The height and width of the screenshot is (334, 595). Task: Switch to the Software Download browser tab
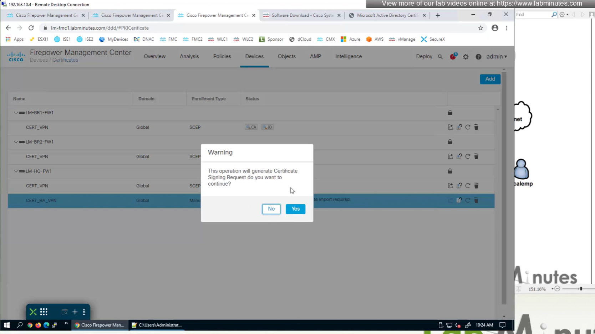[302, 15]
